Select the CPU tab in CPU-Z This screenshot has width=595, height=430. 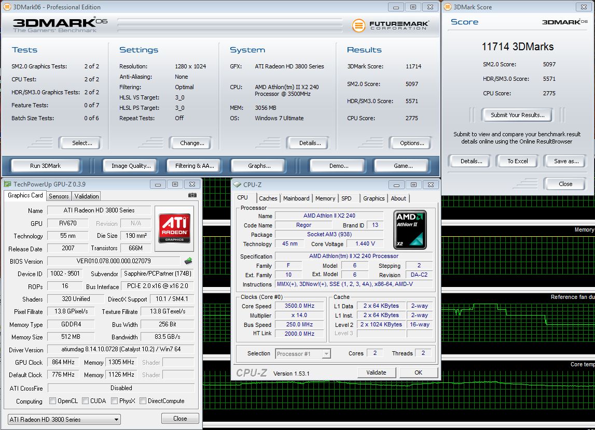(242, 198)
